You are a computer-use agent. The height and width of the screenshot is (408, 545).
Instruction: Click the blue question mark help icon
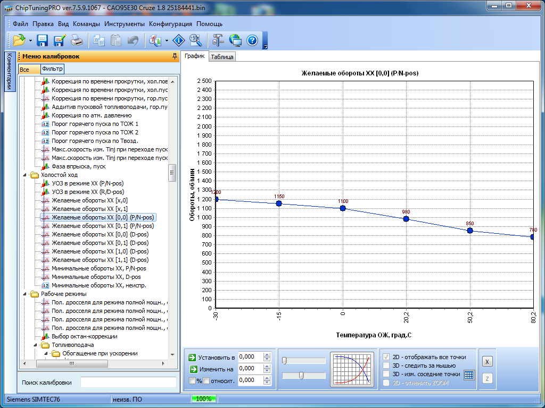tap(252, 40)
